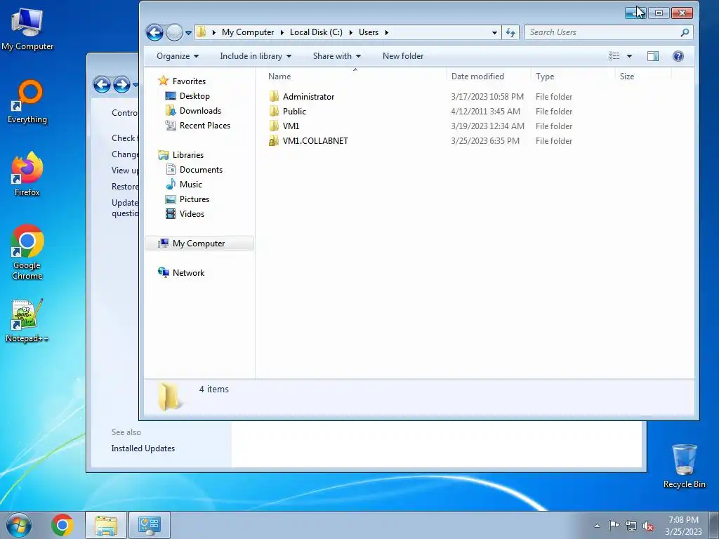Click Forward arrow in the background Control Panel window
This screenshot has height=539, width=719.
tap(121, 85)
